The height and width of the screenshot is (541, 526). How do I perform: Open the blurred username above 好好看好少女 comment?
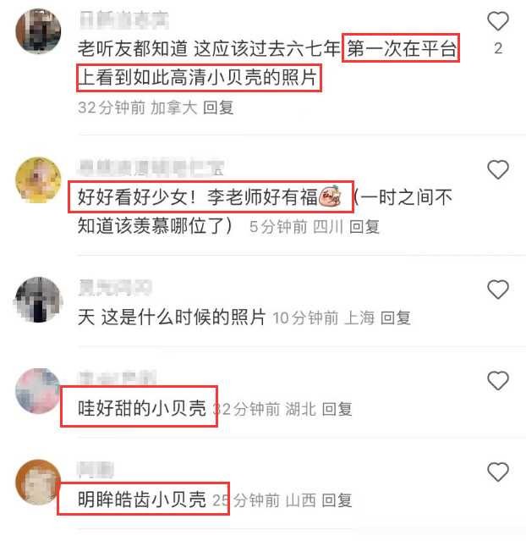pyautogui.click(x=151, y=168)
